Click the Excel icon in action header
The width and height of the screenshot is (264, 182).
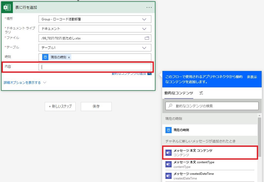click(7, 7)
